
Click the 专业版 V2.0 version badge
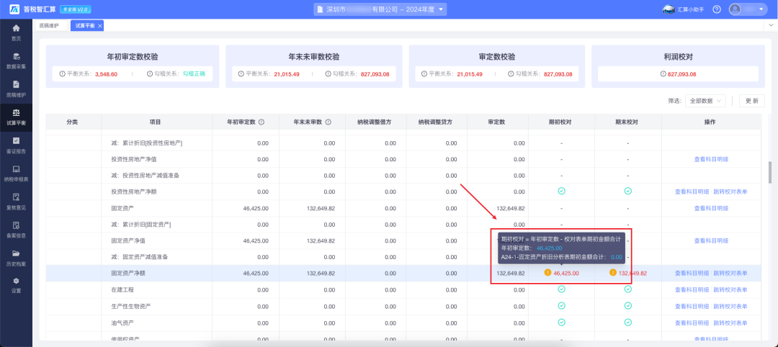click(75, 9)
